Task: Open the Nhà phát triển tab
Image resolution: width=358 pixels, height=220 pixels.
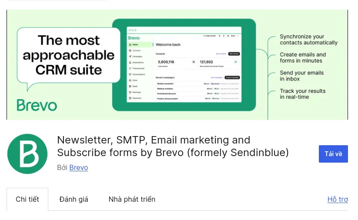Action: 132,199
